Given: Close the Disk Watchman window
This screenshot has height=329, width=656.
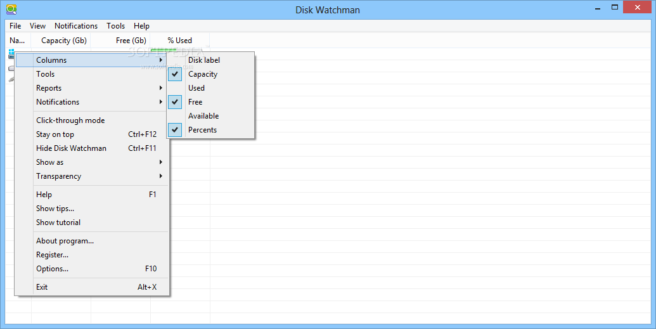Looking at the screenshot, I should (637, 8).
